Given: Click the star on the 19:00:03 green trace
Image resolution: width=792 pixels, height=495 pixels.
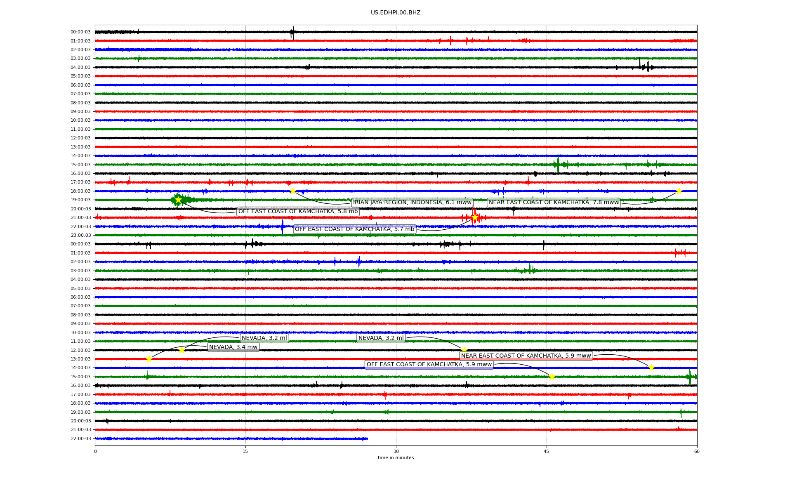Looking at the screenshot, I should tap(178, 200).
